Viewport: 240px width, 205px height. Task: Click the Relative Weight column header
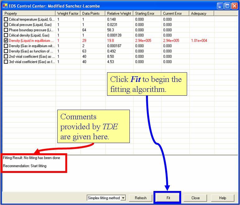pos(119,13)
